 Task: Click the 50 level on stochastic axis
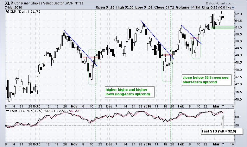point(237,126)
